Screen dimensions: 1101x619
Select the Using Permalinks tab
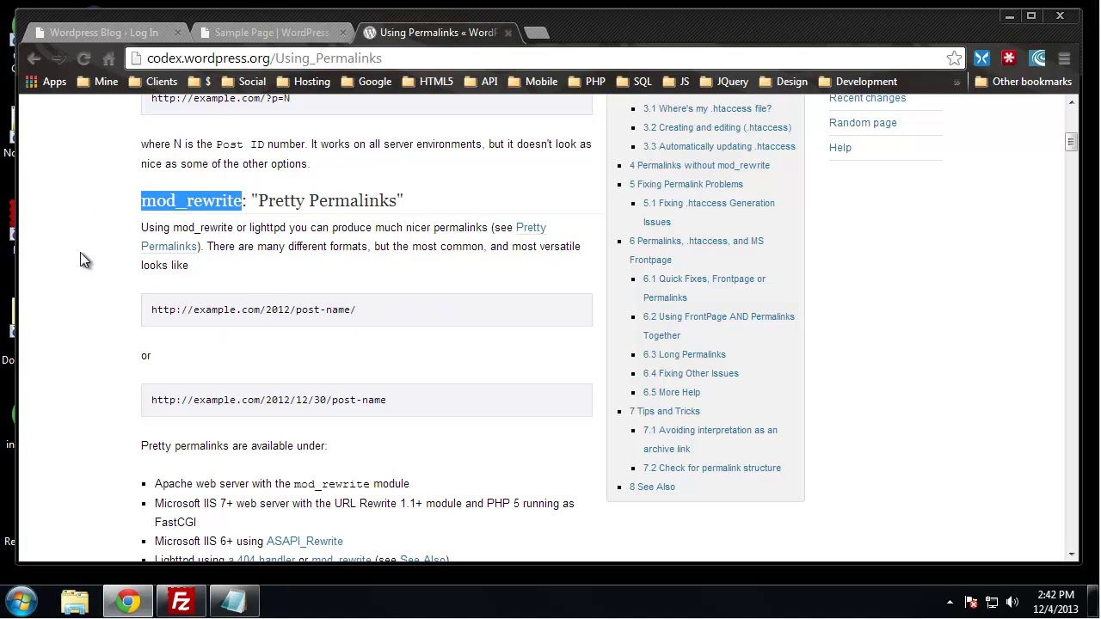[x=438, y=33]
